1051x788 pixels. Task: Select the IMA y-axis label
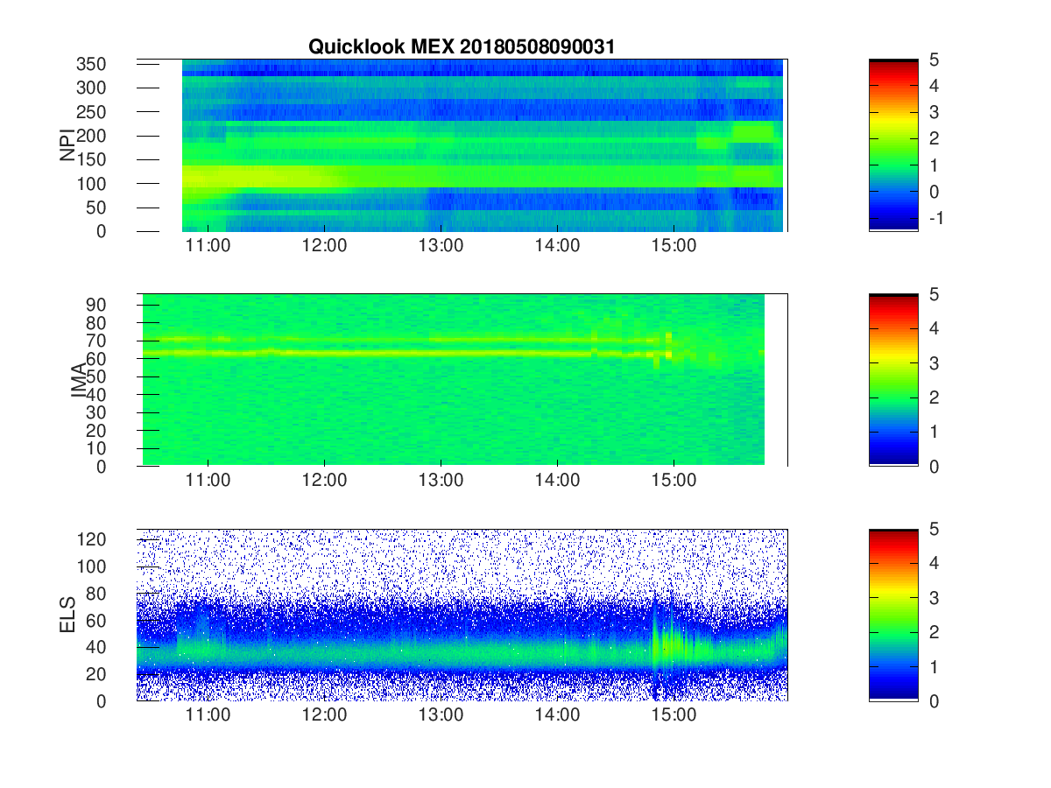80,381
